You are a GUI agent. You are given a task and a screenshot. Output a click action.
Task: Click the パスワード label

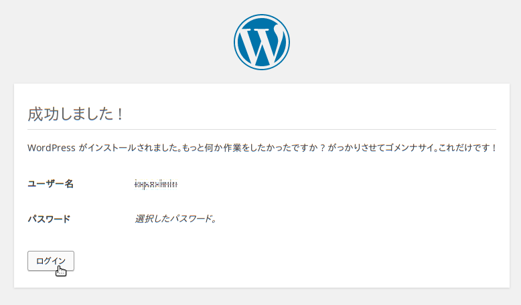(x=49, y=219)
